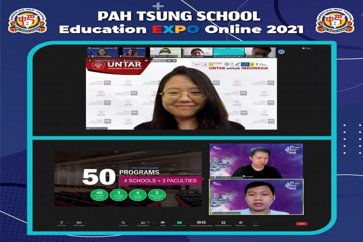Image resolution: width=363 pixels, height=242 pixels.
Task: Click the divider handle left of BINUS videos
Action: pos(204,179)
